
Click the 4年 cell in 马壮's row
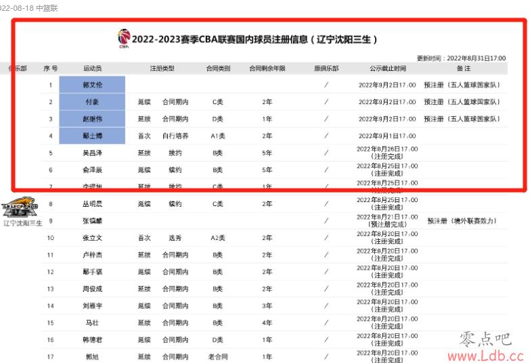tap(267, 323)
